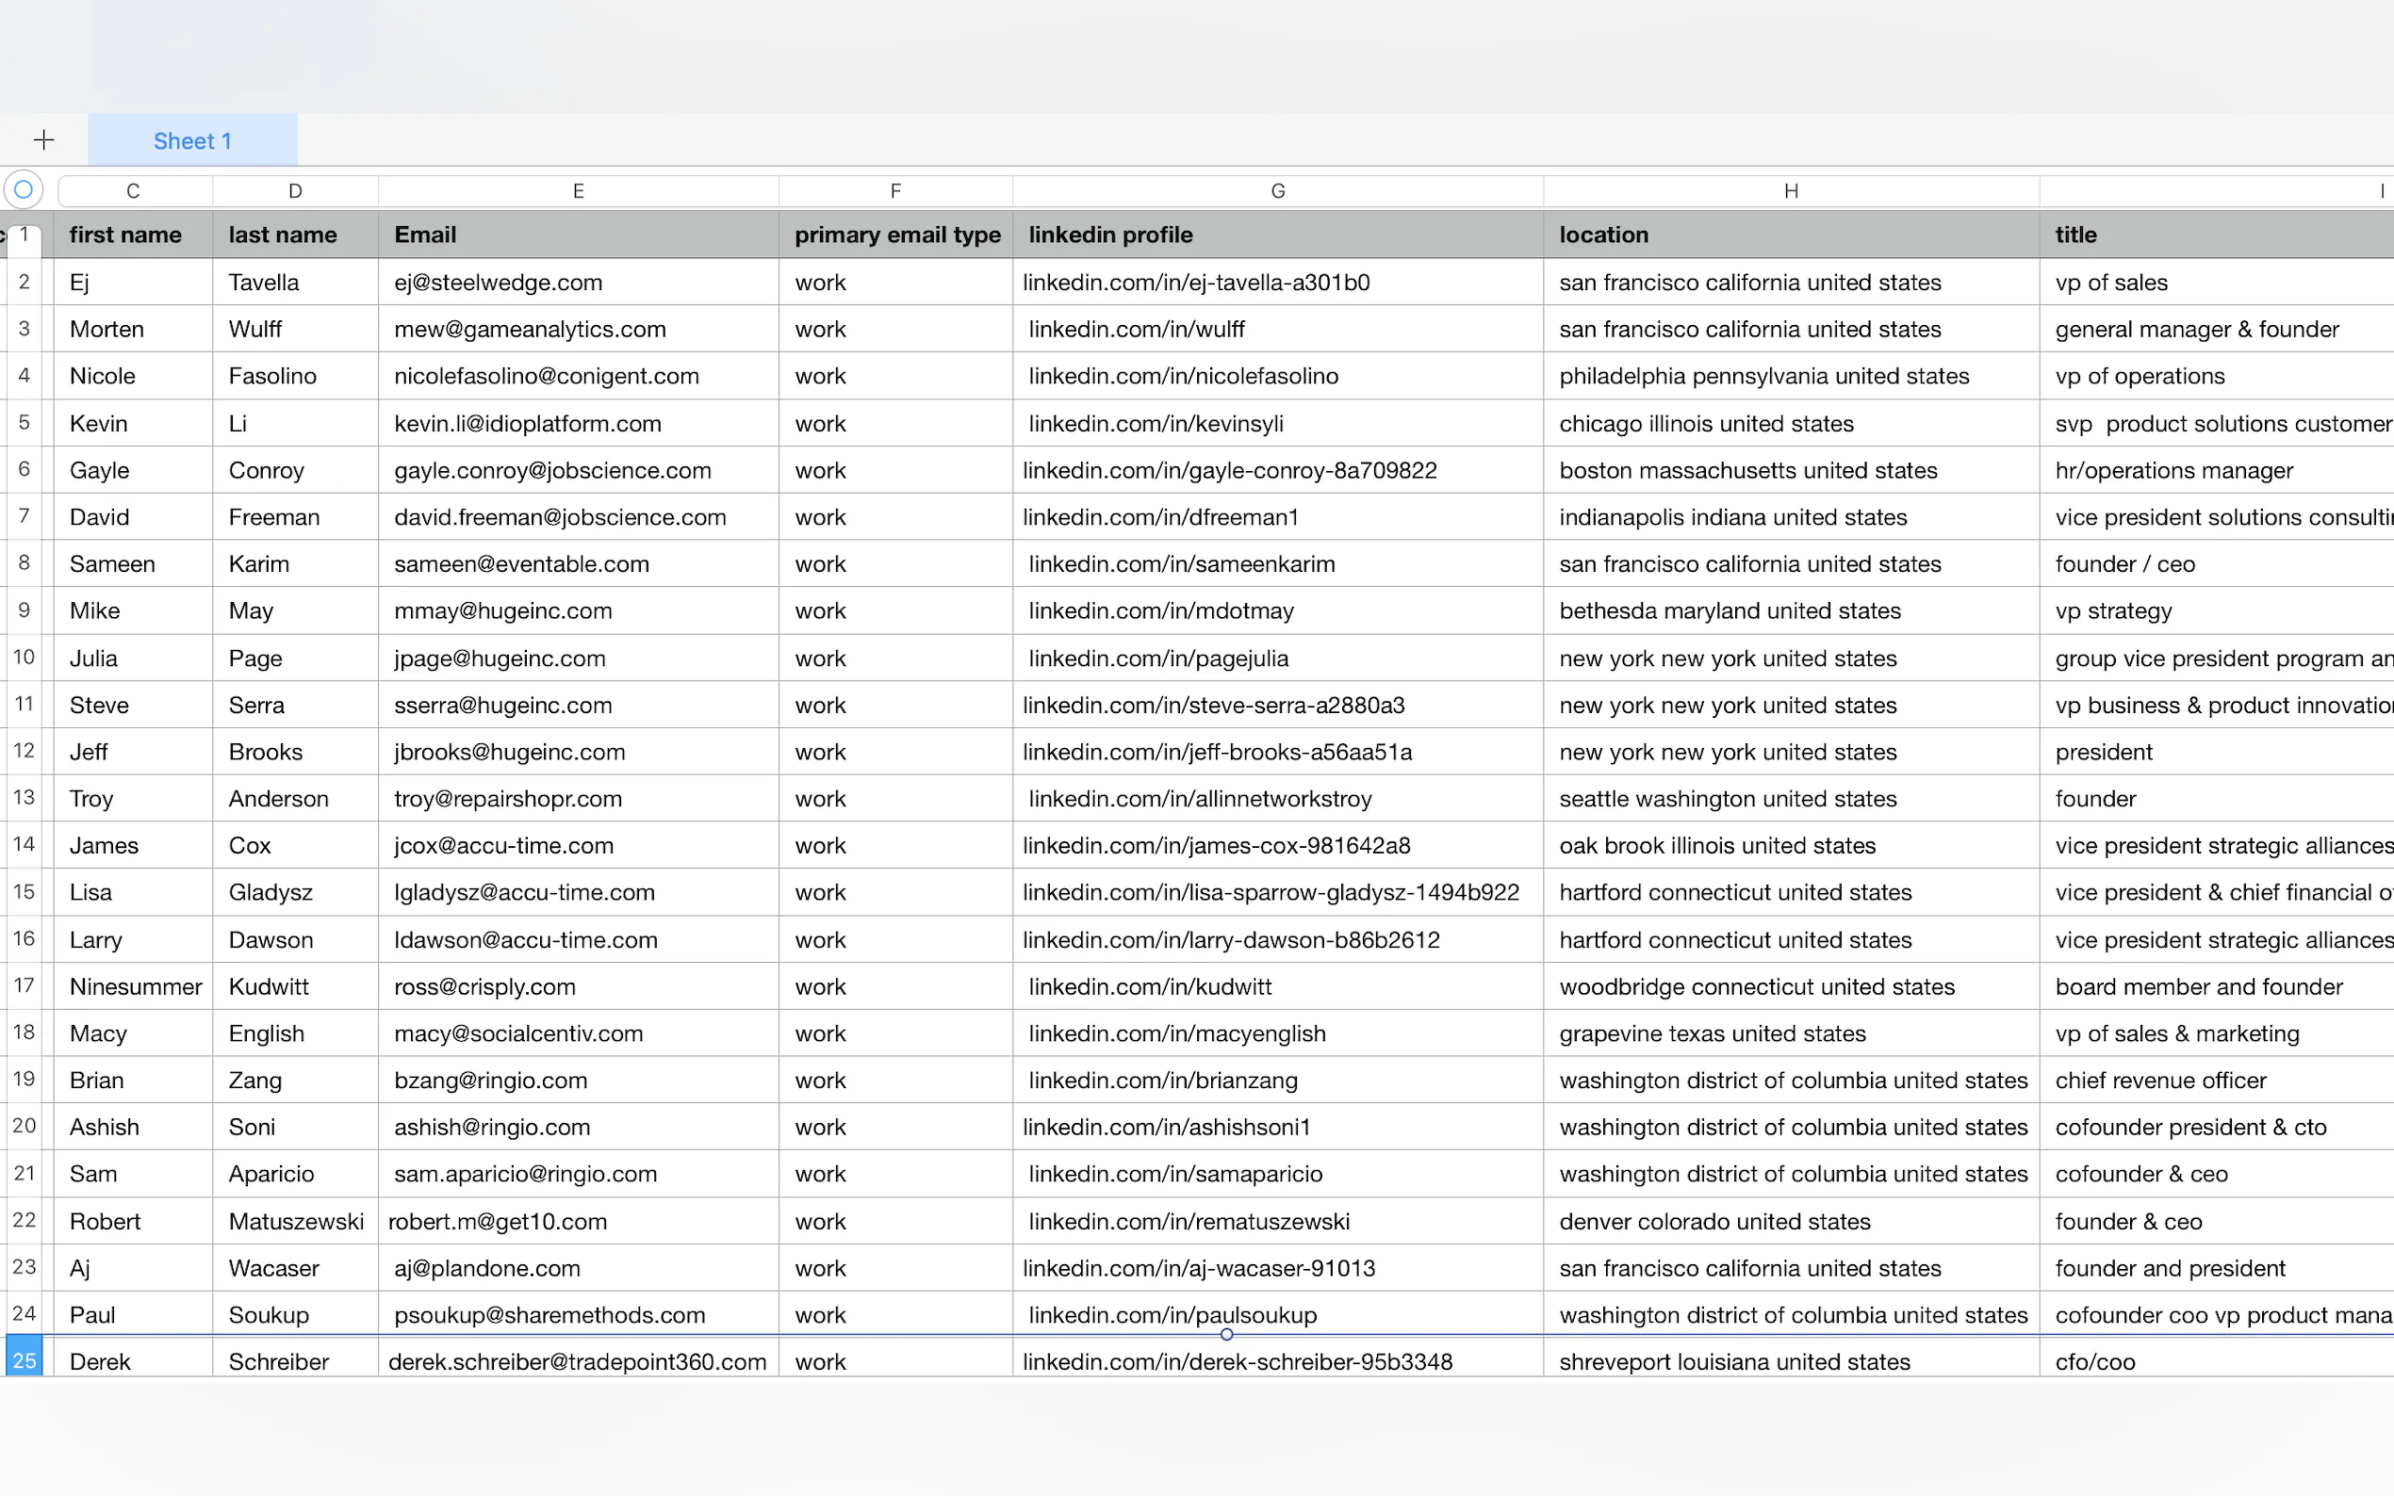Select column C header

[x=133, y=191]
